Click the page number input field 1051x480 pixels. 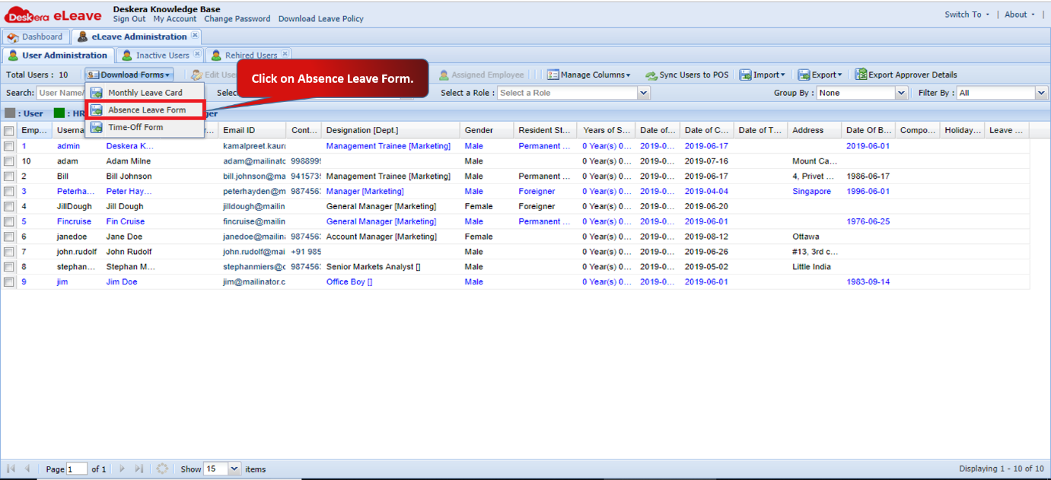coord(77,469)
